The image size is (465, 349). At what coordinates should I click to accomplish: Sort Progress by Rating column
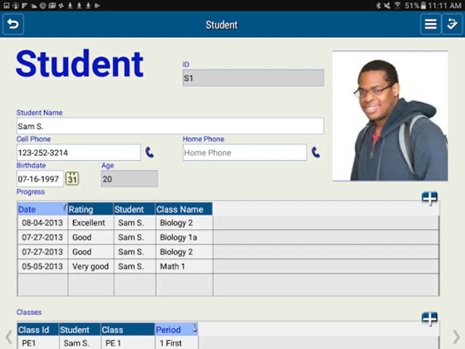[x=91, y=209]
